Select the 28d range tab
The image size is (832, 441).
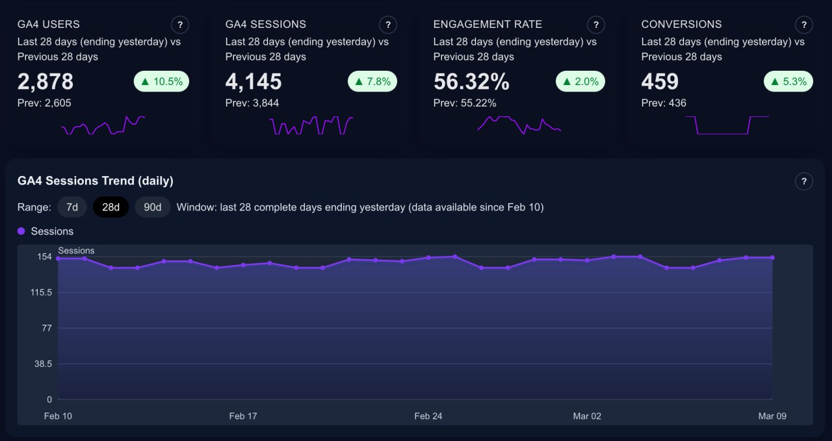coord(110,207)
